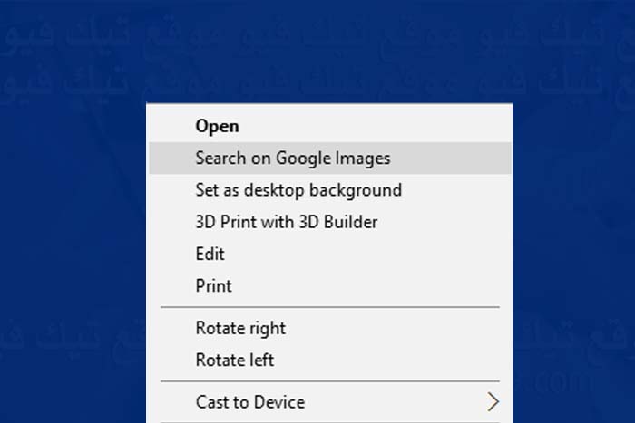This screenshot has width=635, height=423.
Task: Click the Edit menu entry
Action: coord(330,254)
